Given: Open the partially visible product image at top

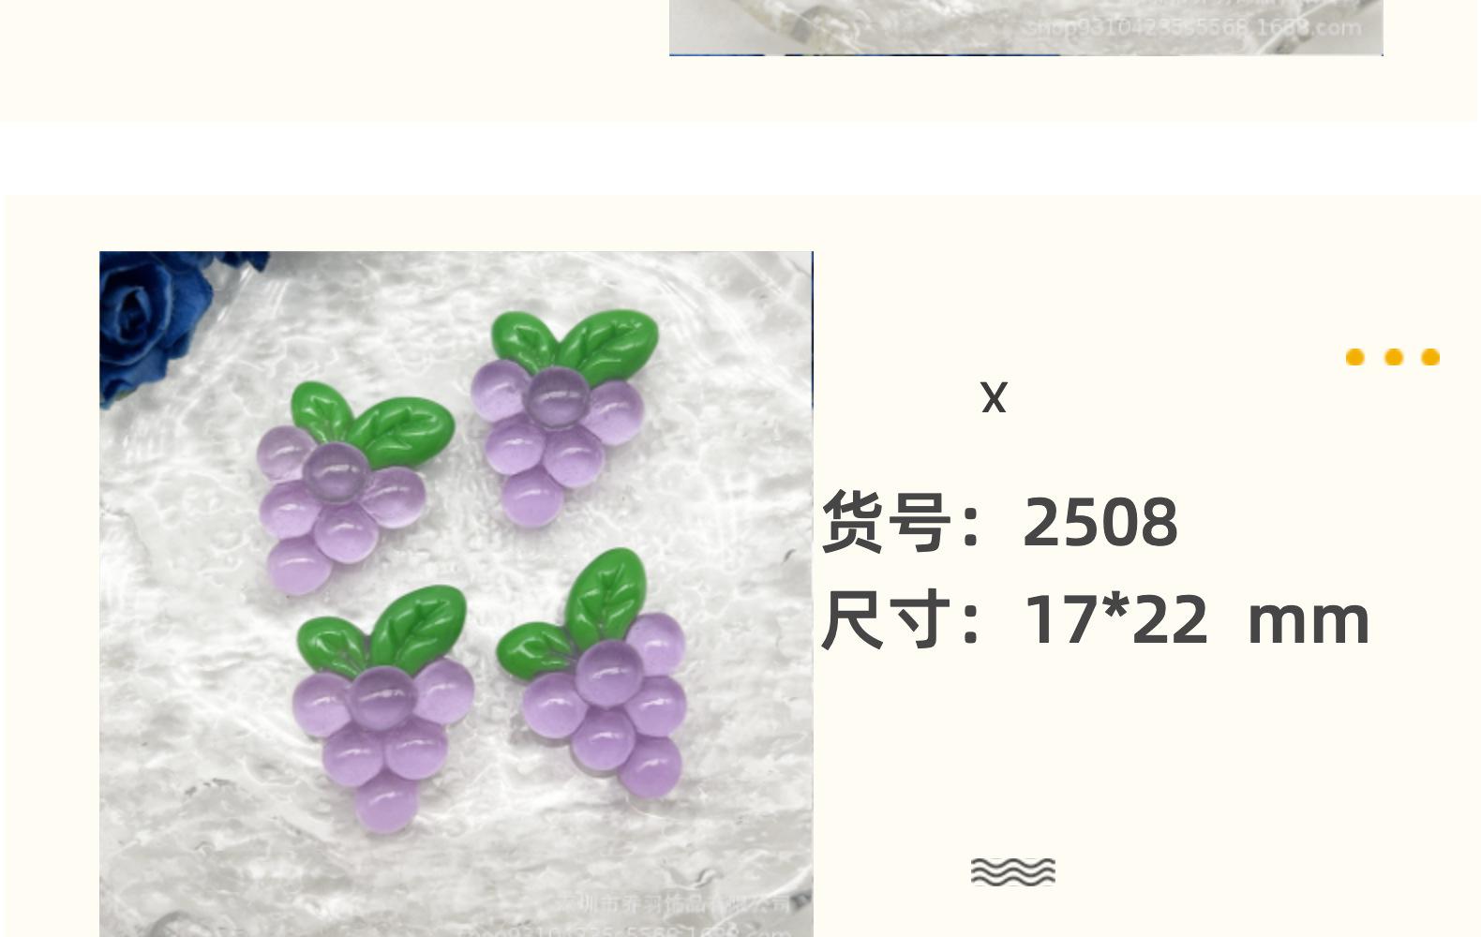Looking at the screenshot, I should (1026, 27).
